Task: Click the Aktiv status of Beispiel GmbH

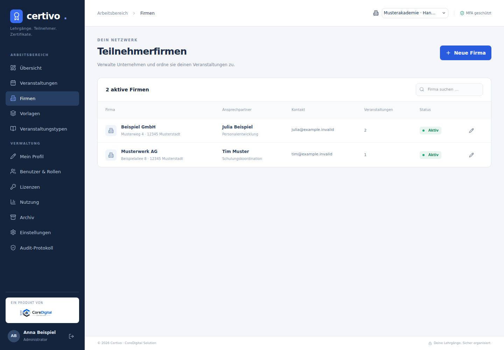Action: pyautogui.click(x=430, y=131)
